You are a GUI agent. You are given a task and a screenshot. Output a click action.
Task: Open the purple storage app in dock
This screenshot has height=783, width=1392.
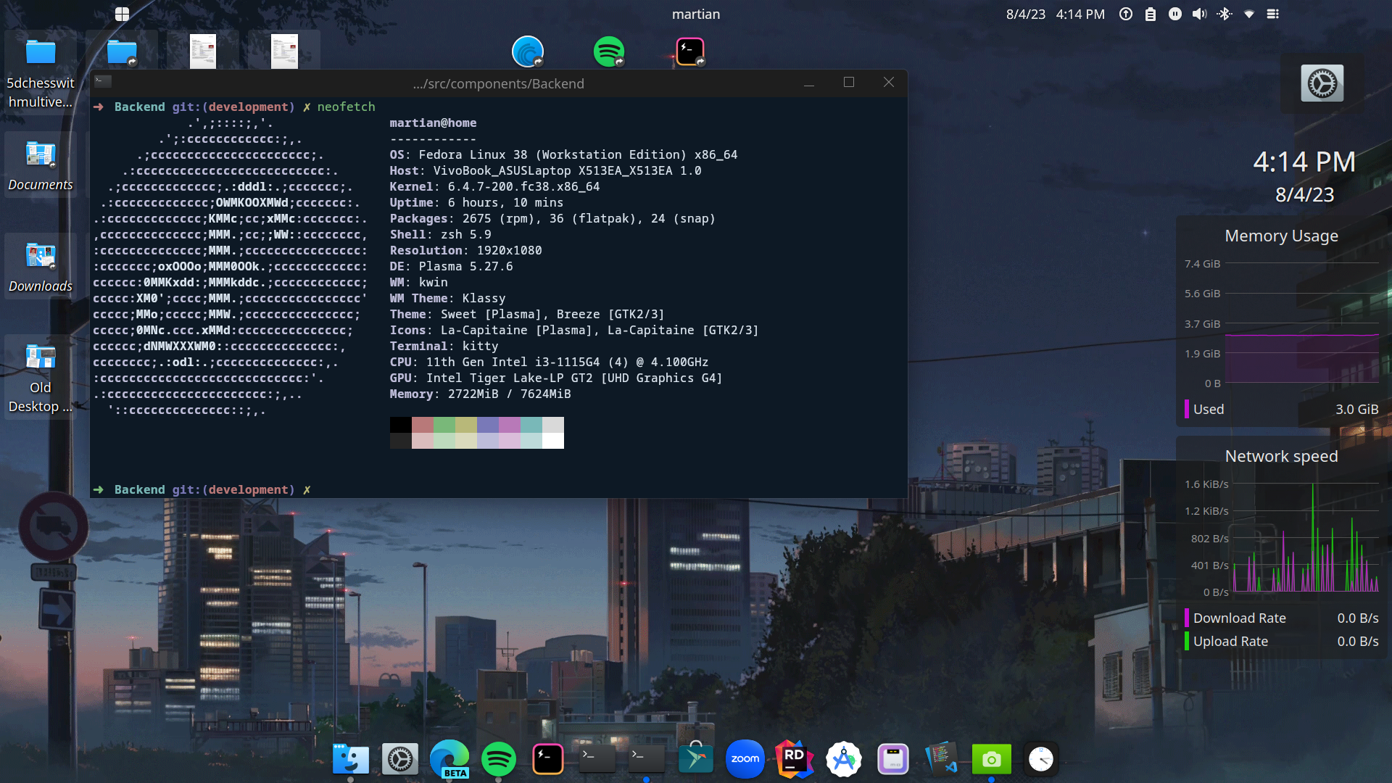[893, 759]
